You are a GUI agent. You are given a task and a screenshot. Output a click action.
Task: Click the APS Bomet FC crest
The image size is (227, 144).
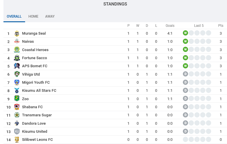point(17,66)
